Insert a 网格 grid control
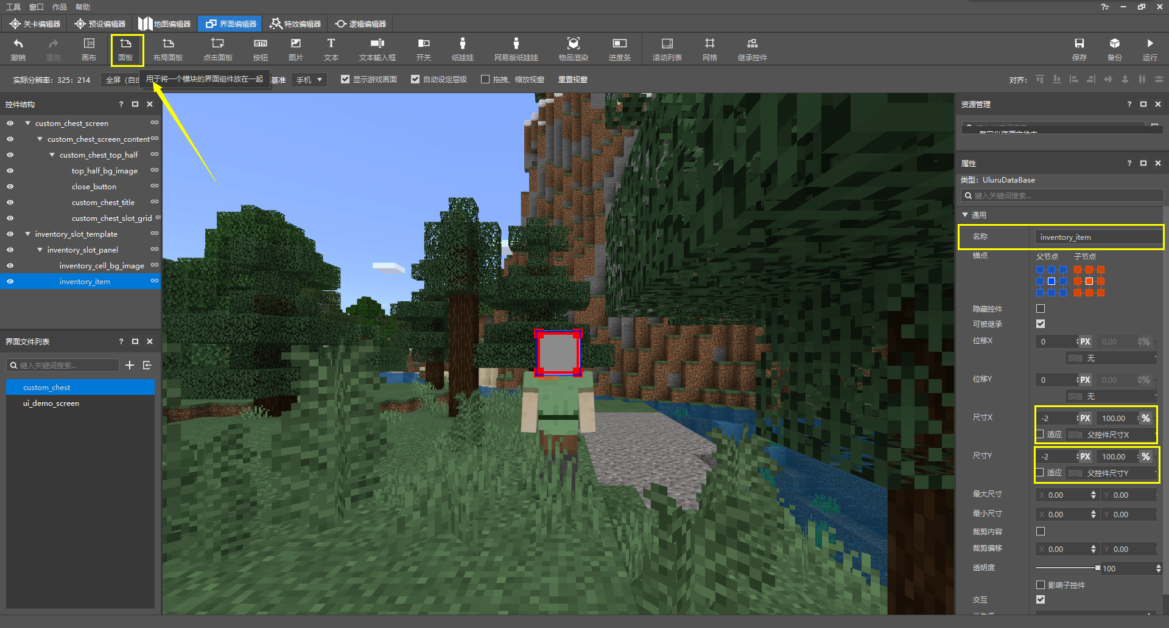Image resolution: width=1169 pixels, height=628 pixels. point(710,49)
